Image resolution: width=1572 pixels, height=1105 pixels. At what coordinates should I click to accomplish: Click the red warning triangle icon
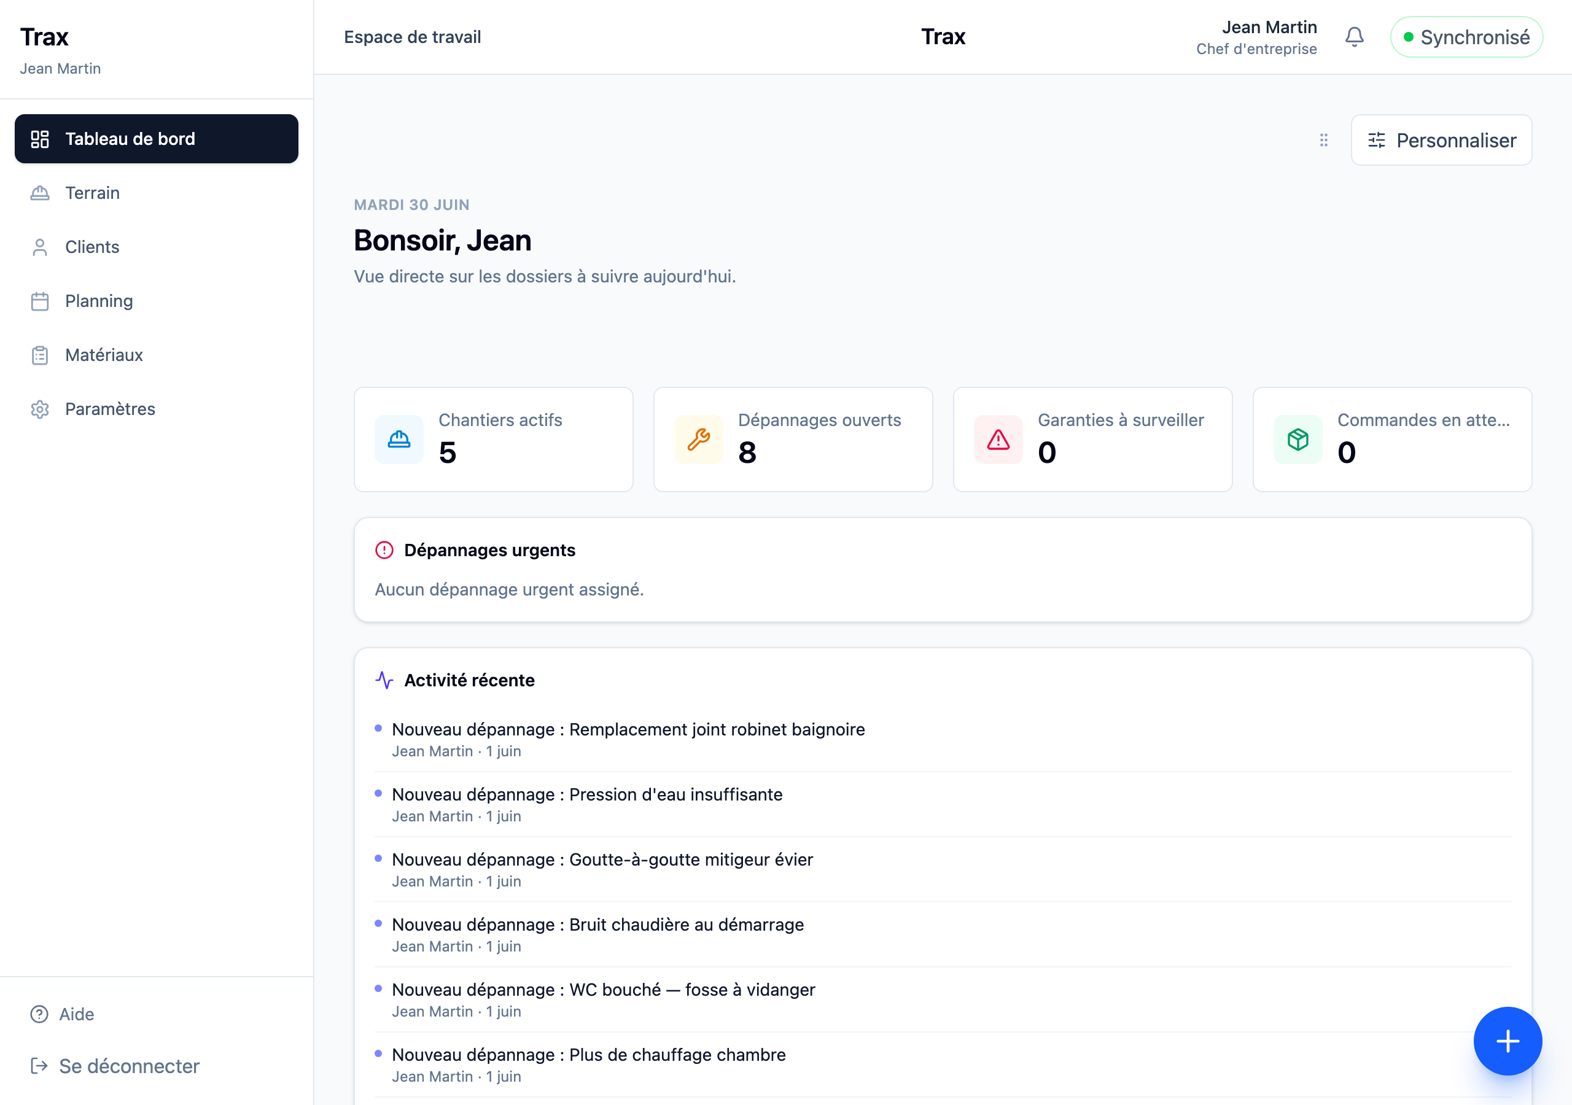998,440
